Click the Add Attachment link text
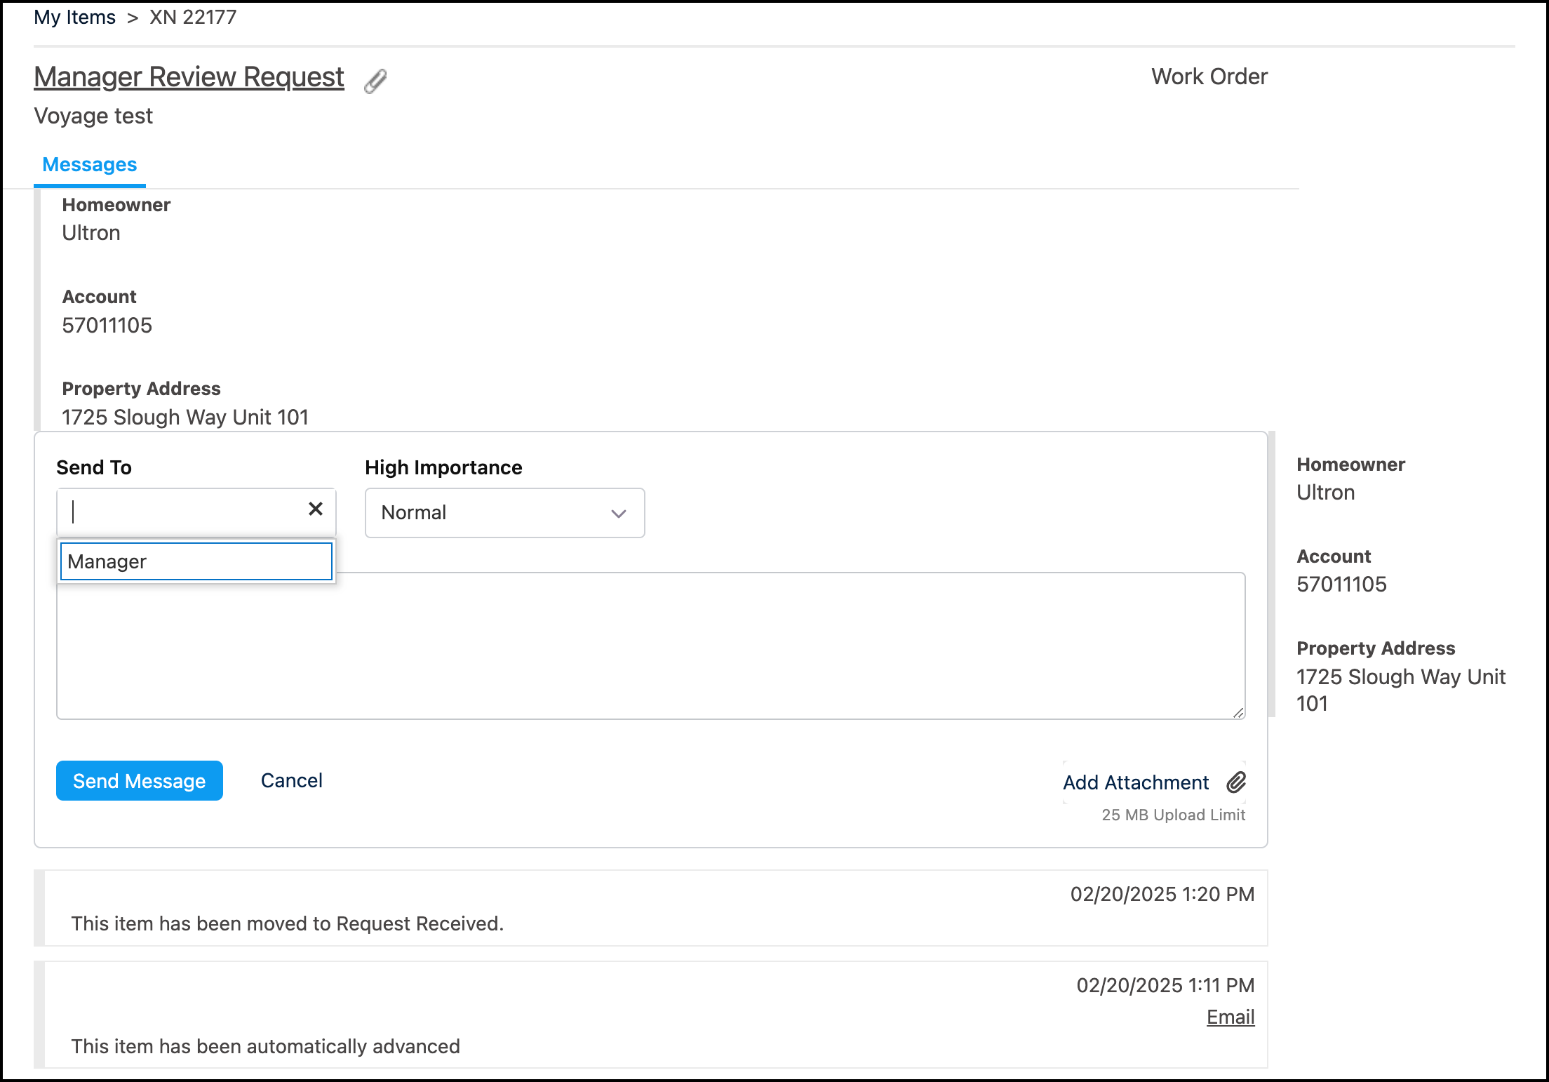 point(1136,782)
